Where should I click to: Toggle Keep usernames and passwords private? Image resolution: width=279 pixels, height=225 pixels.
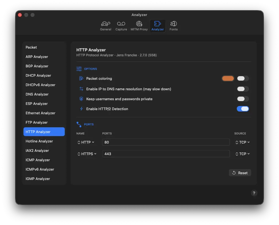tap(243, 99)
